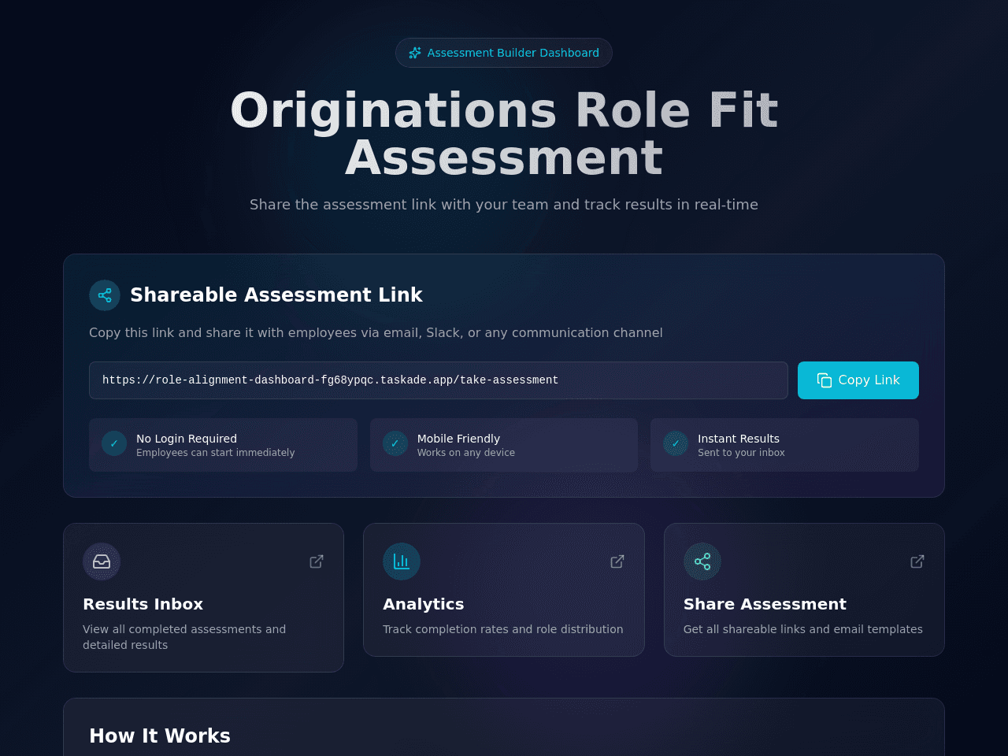Open Analytics via its external link icon
Screen dimensions: 1008x756
[x=617, y=561]
